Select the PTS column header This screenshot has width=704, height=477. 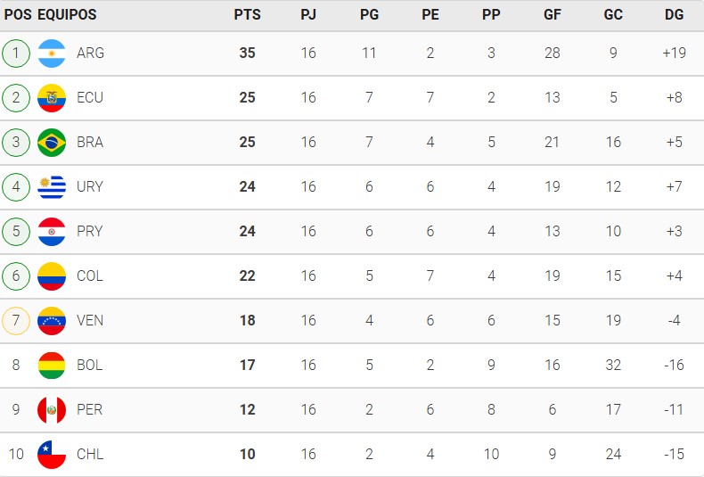point(248,15)
